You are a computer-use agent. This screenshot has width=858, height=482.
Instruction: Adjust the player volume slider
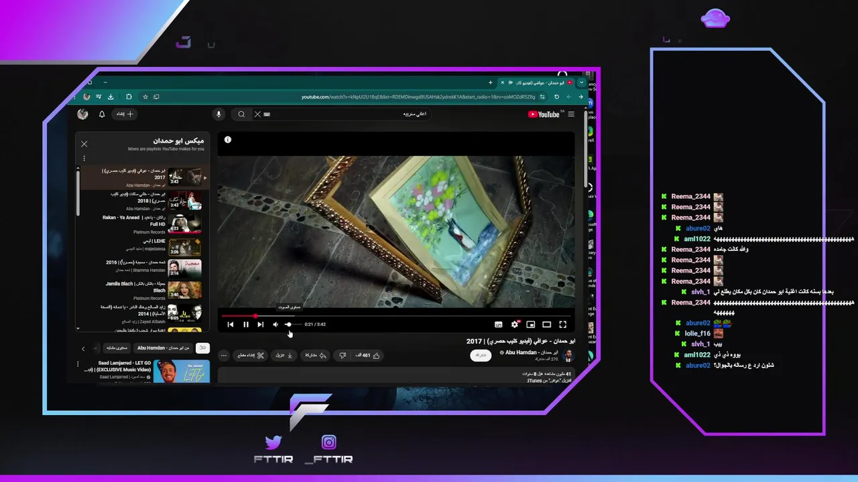pos(292,325)
